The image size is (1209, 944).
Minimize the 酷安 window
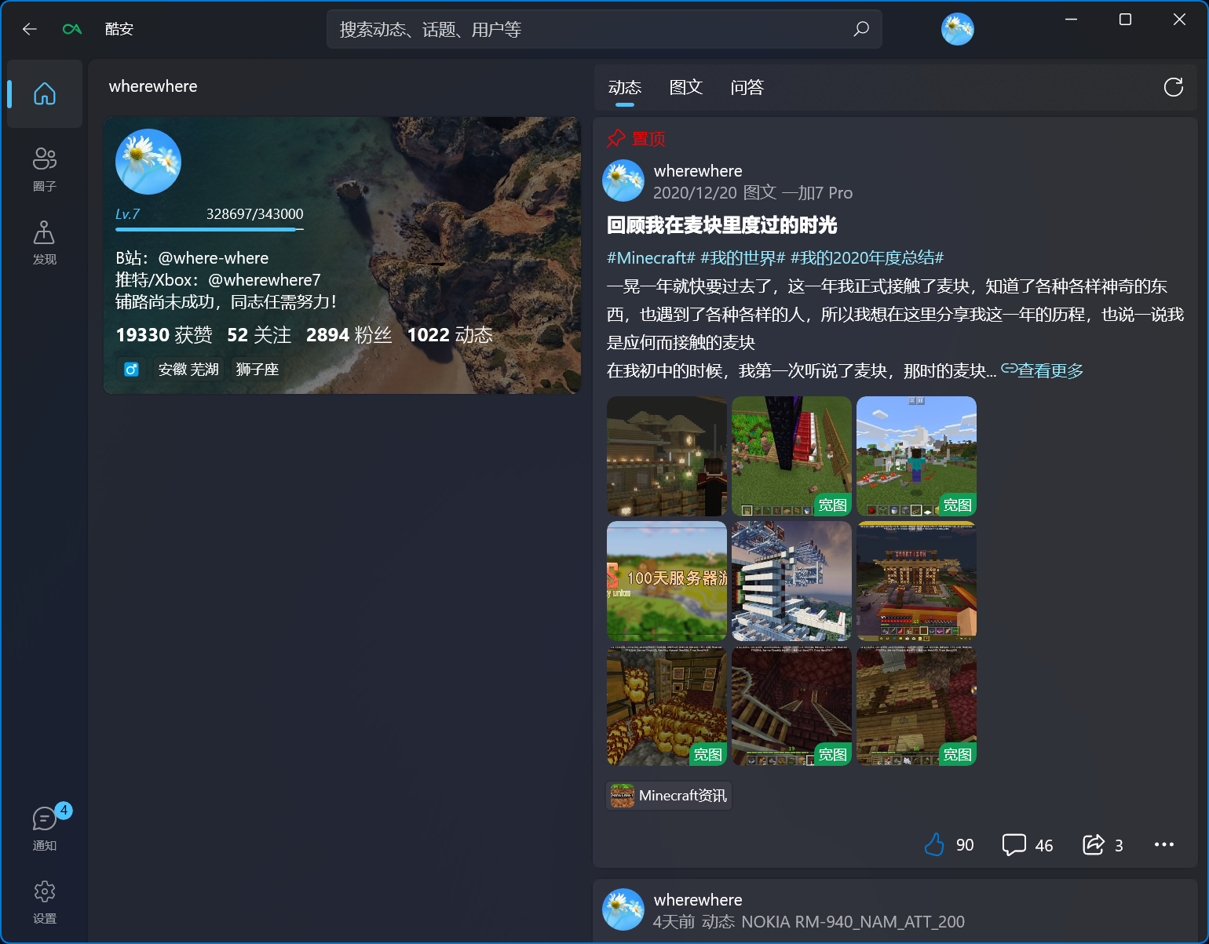coord(1071,20)
